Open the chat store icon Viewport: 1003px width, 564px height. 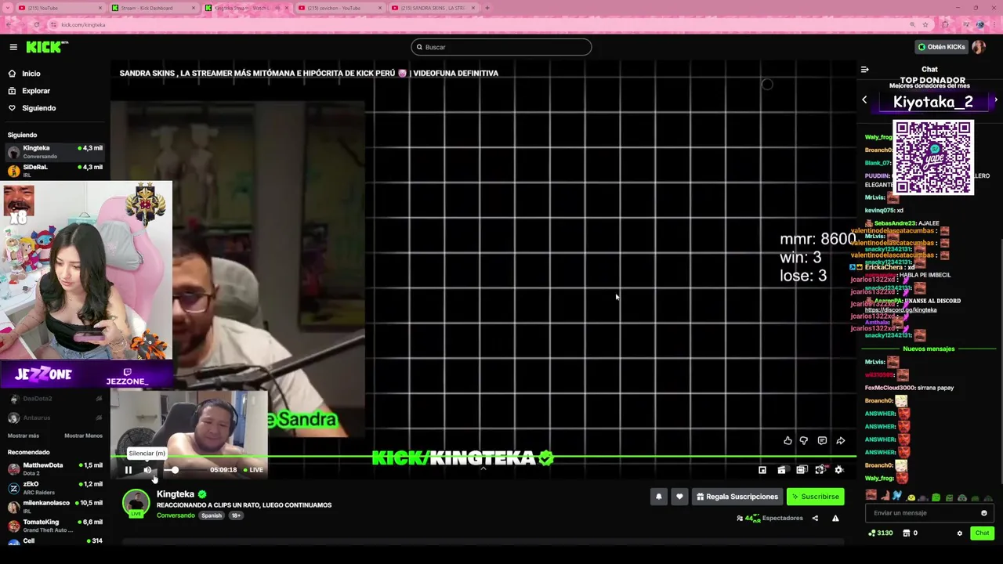click(907, 533)
